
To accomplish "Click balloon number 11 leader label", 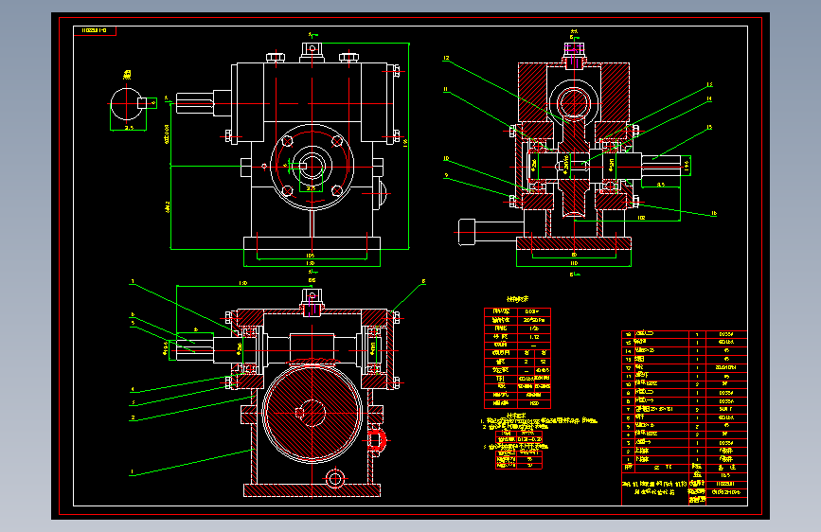I will [x=446, y=90].
